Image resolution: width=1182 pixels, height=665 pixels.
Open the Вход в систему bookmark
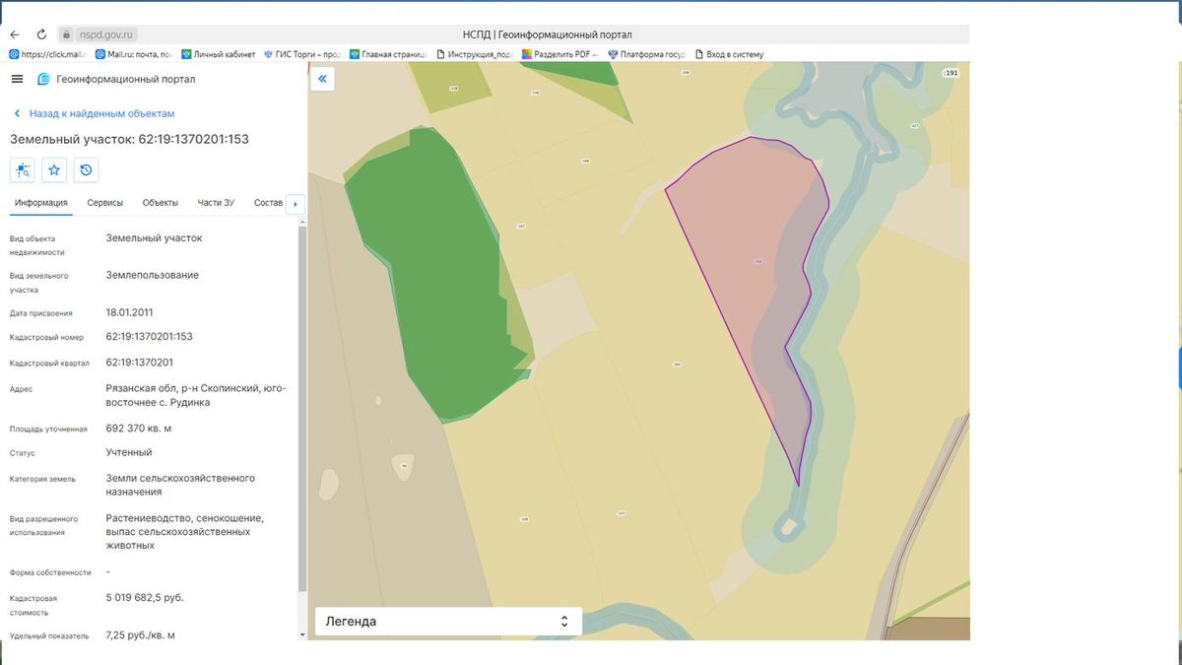click(730, 54)
